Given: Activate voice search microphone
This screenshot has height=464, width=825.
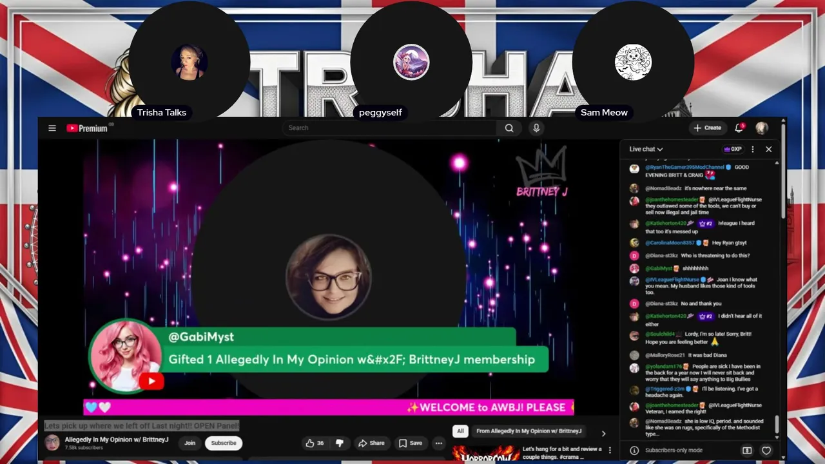Looking at the screenshot, I should click(536, 128).
